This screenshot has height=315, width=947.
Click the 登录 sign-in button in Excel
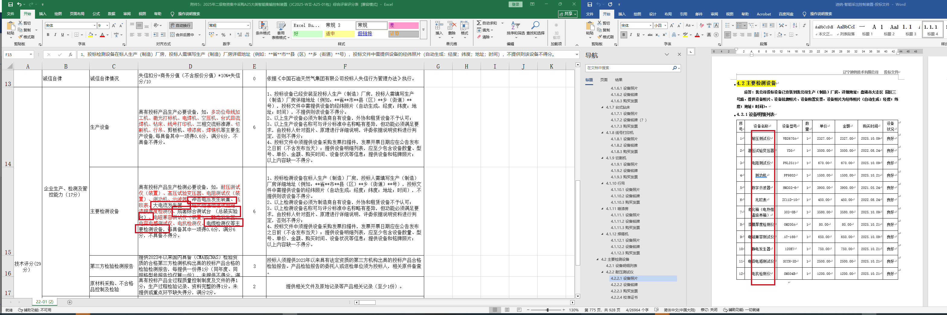515,5
